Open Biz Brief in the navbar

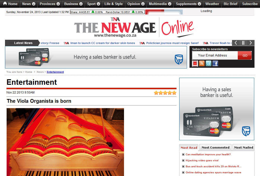tap(230, 4)
